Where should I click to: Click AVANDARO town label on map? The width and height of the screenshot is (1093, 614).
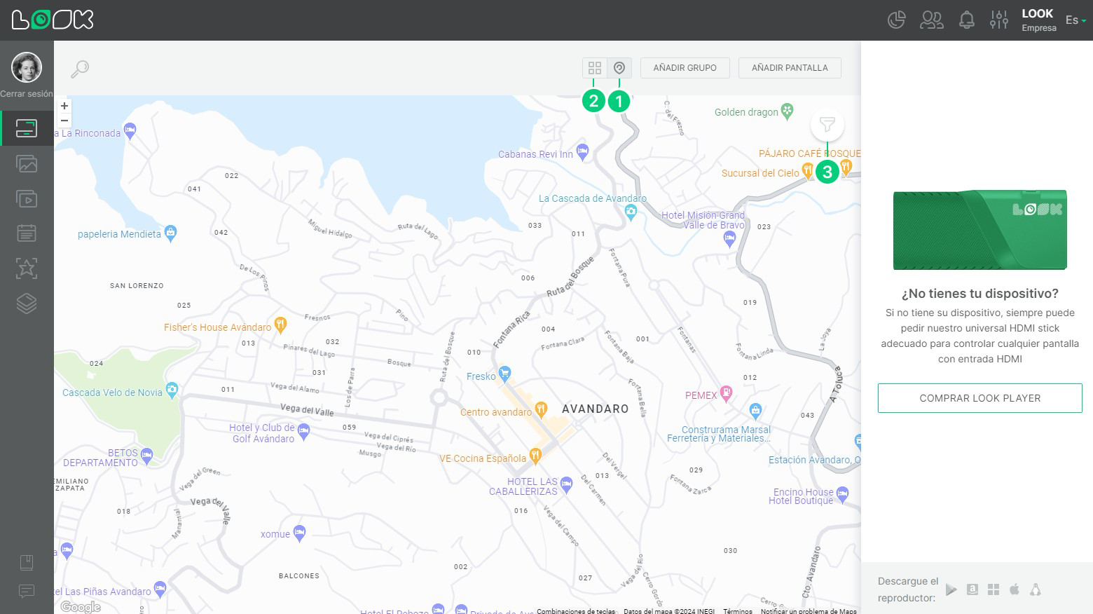[596, 409]
